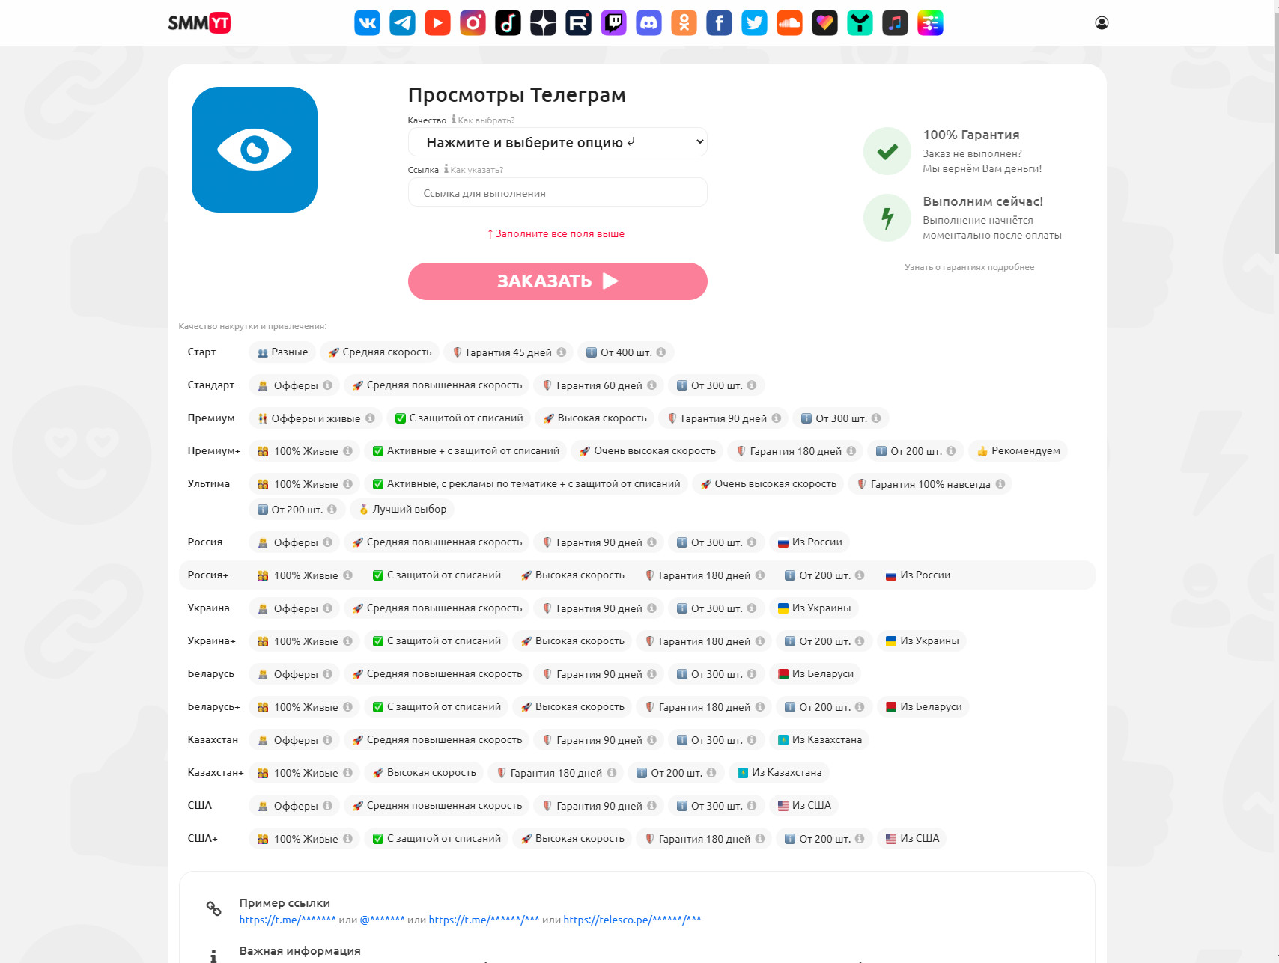Select the Беларусь quality row label
Viewport: 1279px width, 963px height.
[x=211, y=674]
